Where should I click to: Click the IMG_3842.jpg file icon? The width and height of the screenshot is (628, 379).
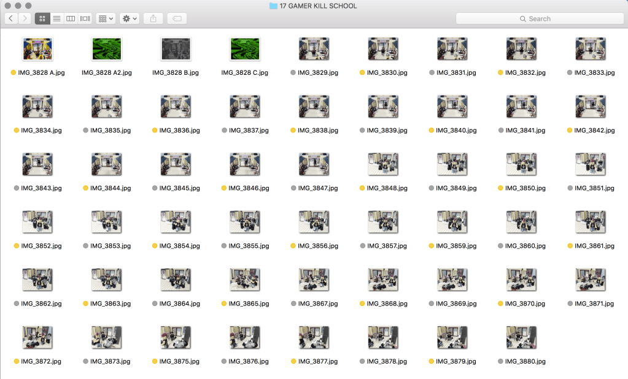[591, 107]
